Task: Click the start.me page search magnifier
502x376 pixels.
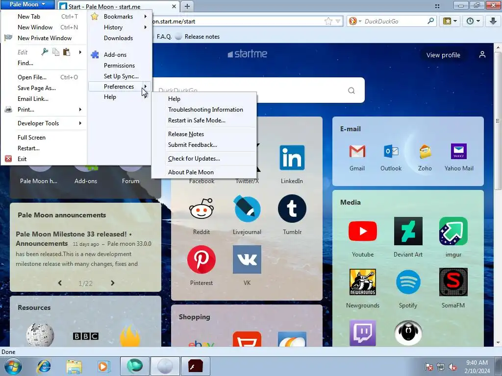Action: coord(351,91)
